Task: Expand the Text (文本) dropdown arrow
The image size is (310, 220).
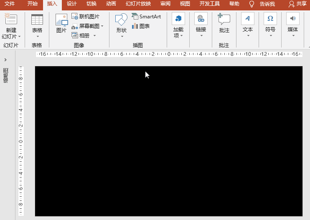Action: [248, 36]
